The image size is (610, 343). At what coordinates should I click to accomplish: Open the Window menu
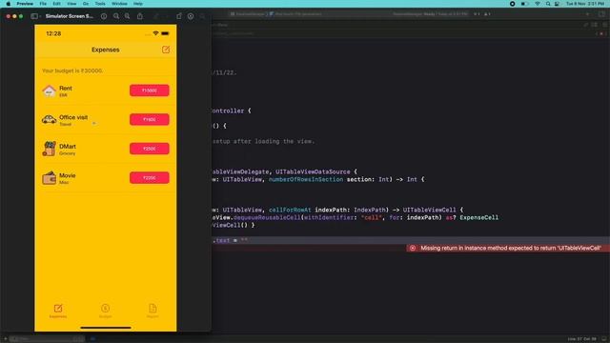coord(119,4)
